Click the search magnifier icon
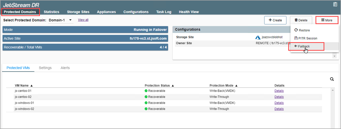The image size is (341, 129). tap(332, 79)
